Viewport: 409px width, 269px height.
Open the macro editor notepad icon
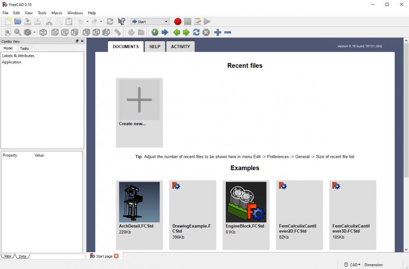click(x=198, y=21)
